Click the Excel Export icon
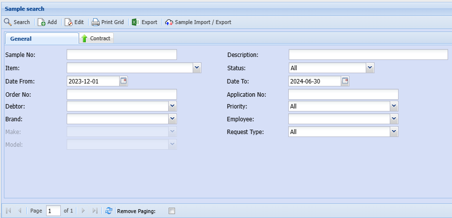 tap(136, 22)
